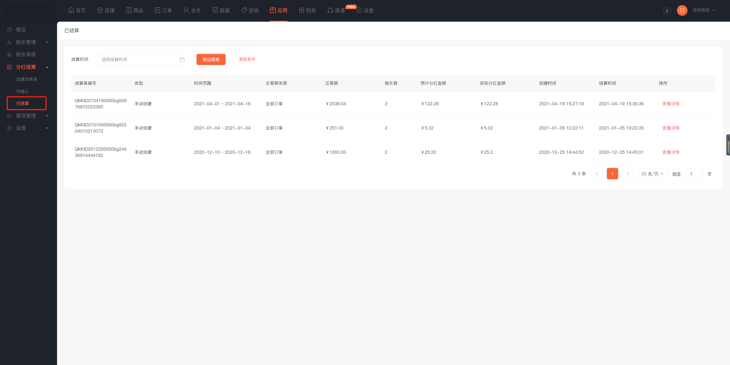Click the 分红结算 document icon
This screenshot has width=730, height=365.
[9, 67]
